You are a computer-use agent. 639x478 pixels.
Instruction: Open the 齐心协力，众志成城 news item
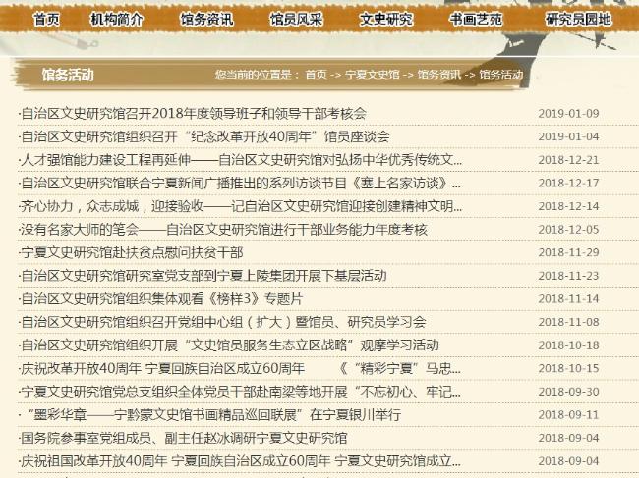coord(240,206)
